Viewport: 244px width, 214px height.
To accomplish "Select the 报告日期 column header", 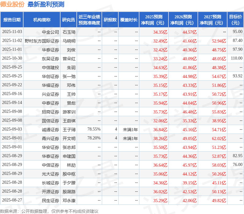I will point(12,20).
